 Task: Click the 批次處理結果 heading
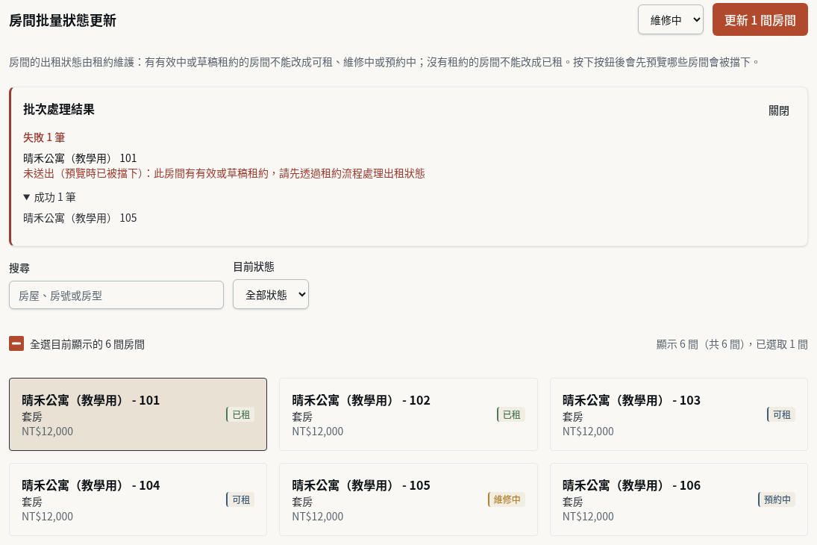click(59, 110)
